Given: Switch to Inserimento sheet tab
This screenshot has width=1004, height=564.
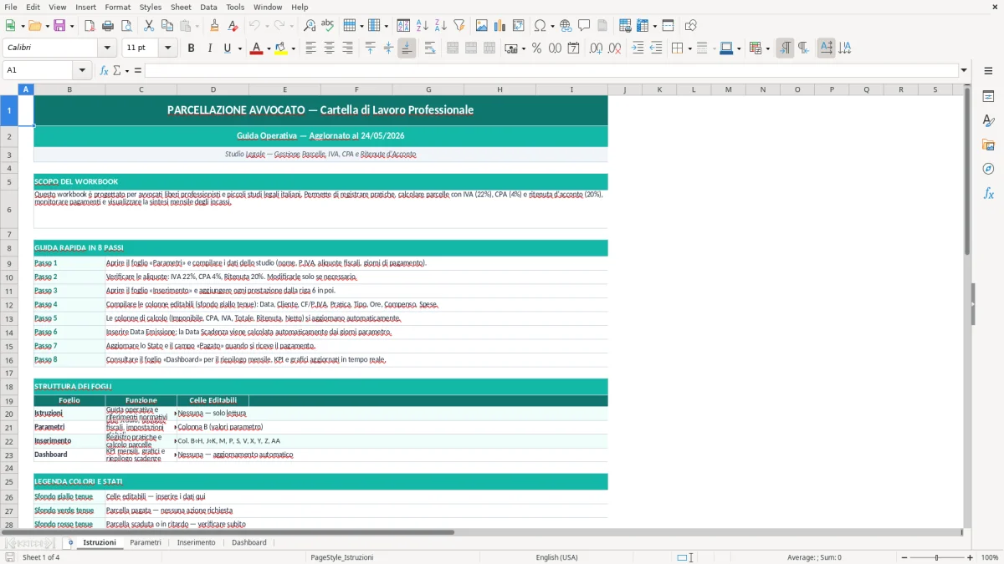Looking at the screenshot, I should click(196, 542).
